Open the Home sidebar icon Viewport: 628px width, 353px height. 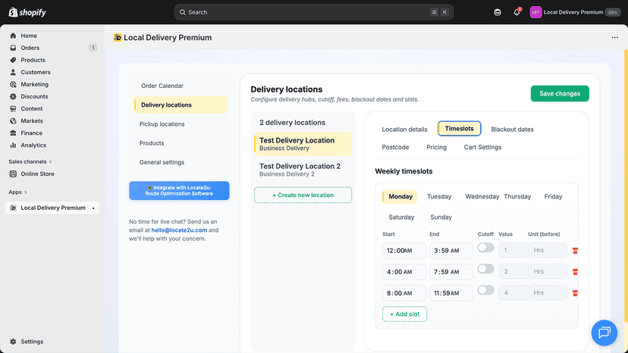tap(13, 36)
